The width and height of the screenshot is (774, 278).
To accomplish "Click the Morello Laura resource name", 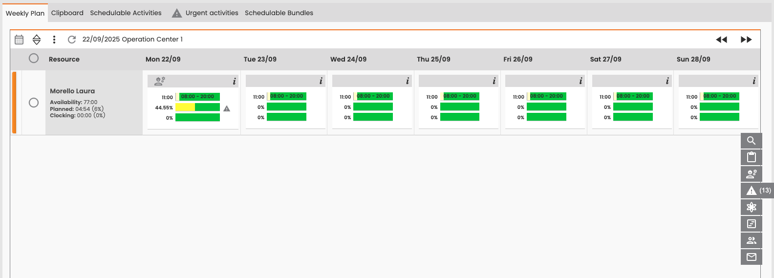I will point(72,91).
